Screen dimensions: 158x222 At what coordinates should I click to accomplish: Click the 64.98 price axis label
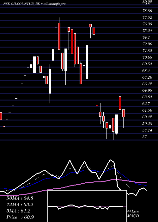[x=147, y=90]
